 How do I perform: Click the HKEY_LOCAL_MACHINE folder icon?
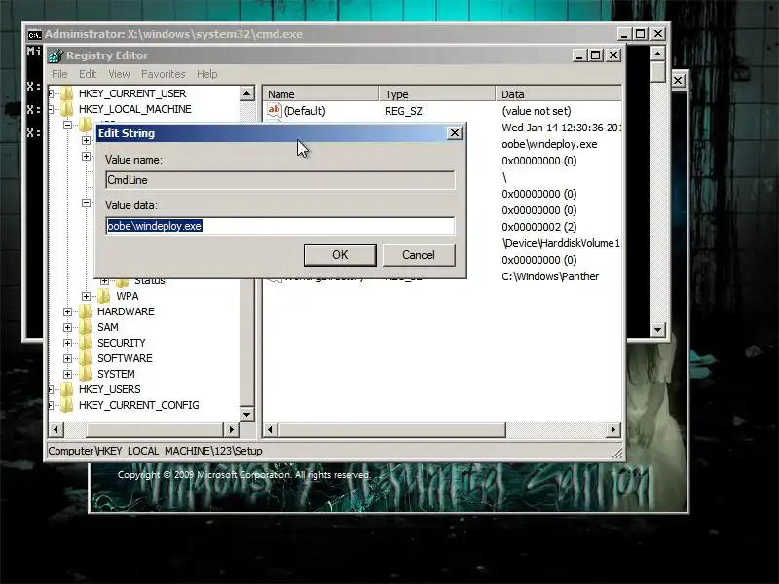point(66,109)
